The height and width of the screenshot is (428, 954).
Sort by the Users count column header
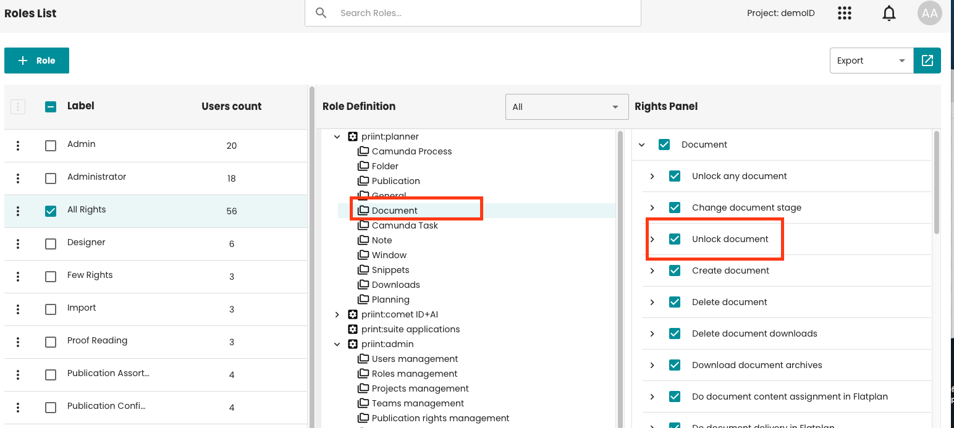[231, 106]
